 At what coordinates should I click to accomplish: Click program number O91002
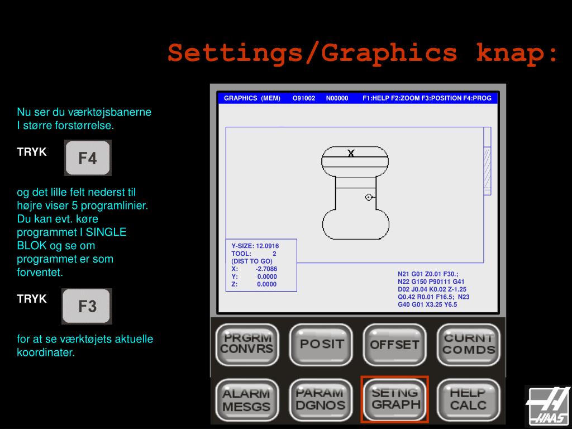pos(304,98)
